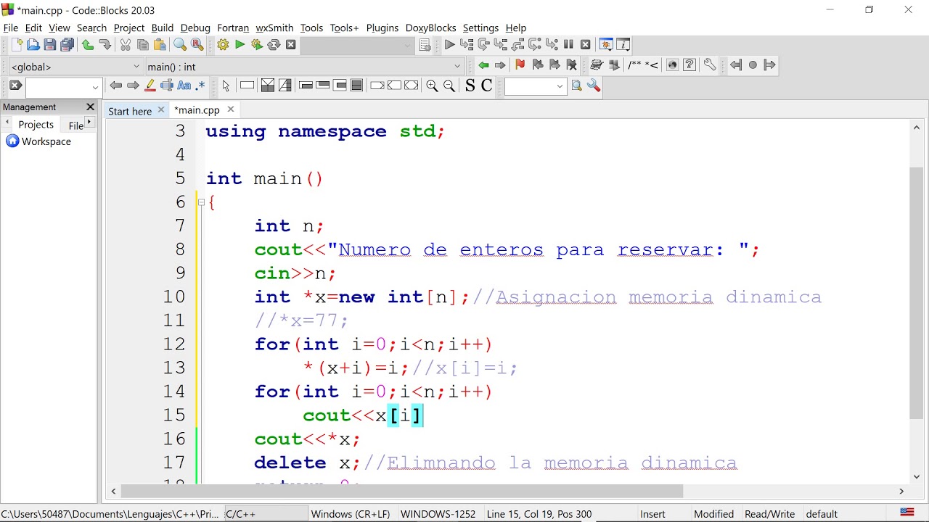Viewport: 929px width, 522px height.
Task: Close the *main.cpp tab with its X
Action: [231, 109]
